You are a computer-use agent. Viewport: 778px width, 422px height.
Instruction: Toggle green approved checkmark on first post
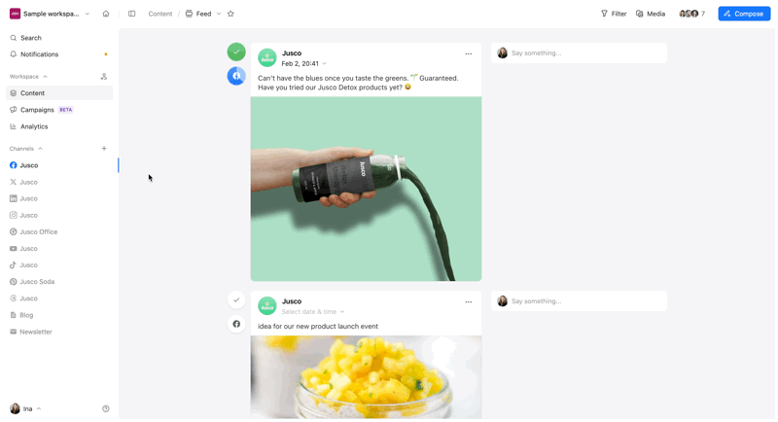[236, 52]
